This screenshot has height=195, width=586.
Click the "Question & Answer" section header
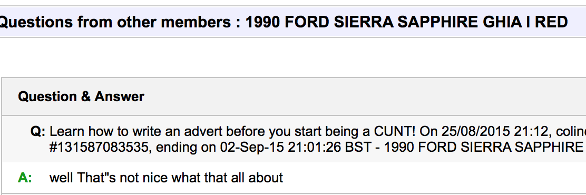point(81,97)
